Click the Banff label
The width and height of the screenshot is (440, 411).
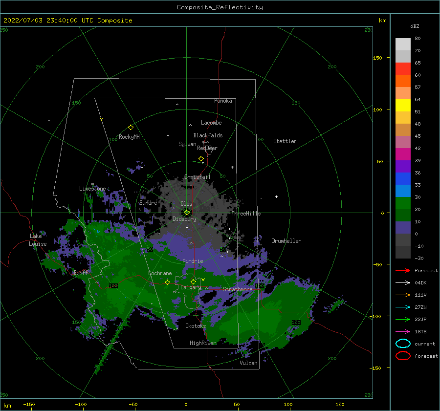click(x=81, y=272)
